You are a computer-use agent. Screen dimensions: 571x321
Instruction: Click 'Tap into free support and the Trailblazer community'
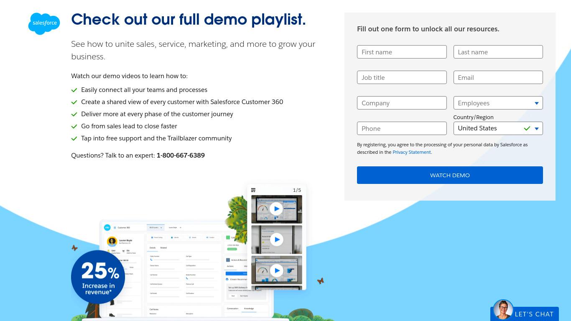pos(156,138)
